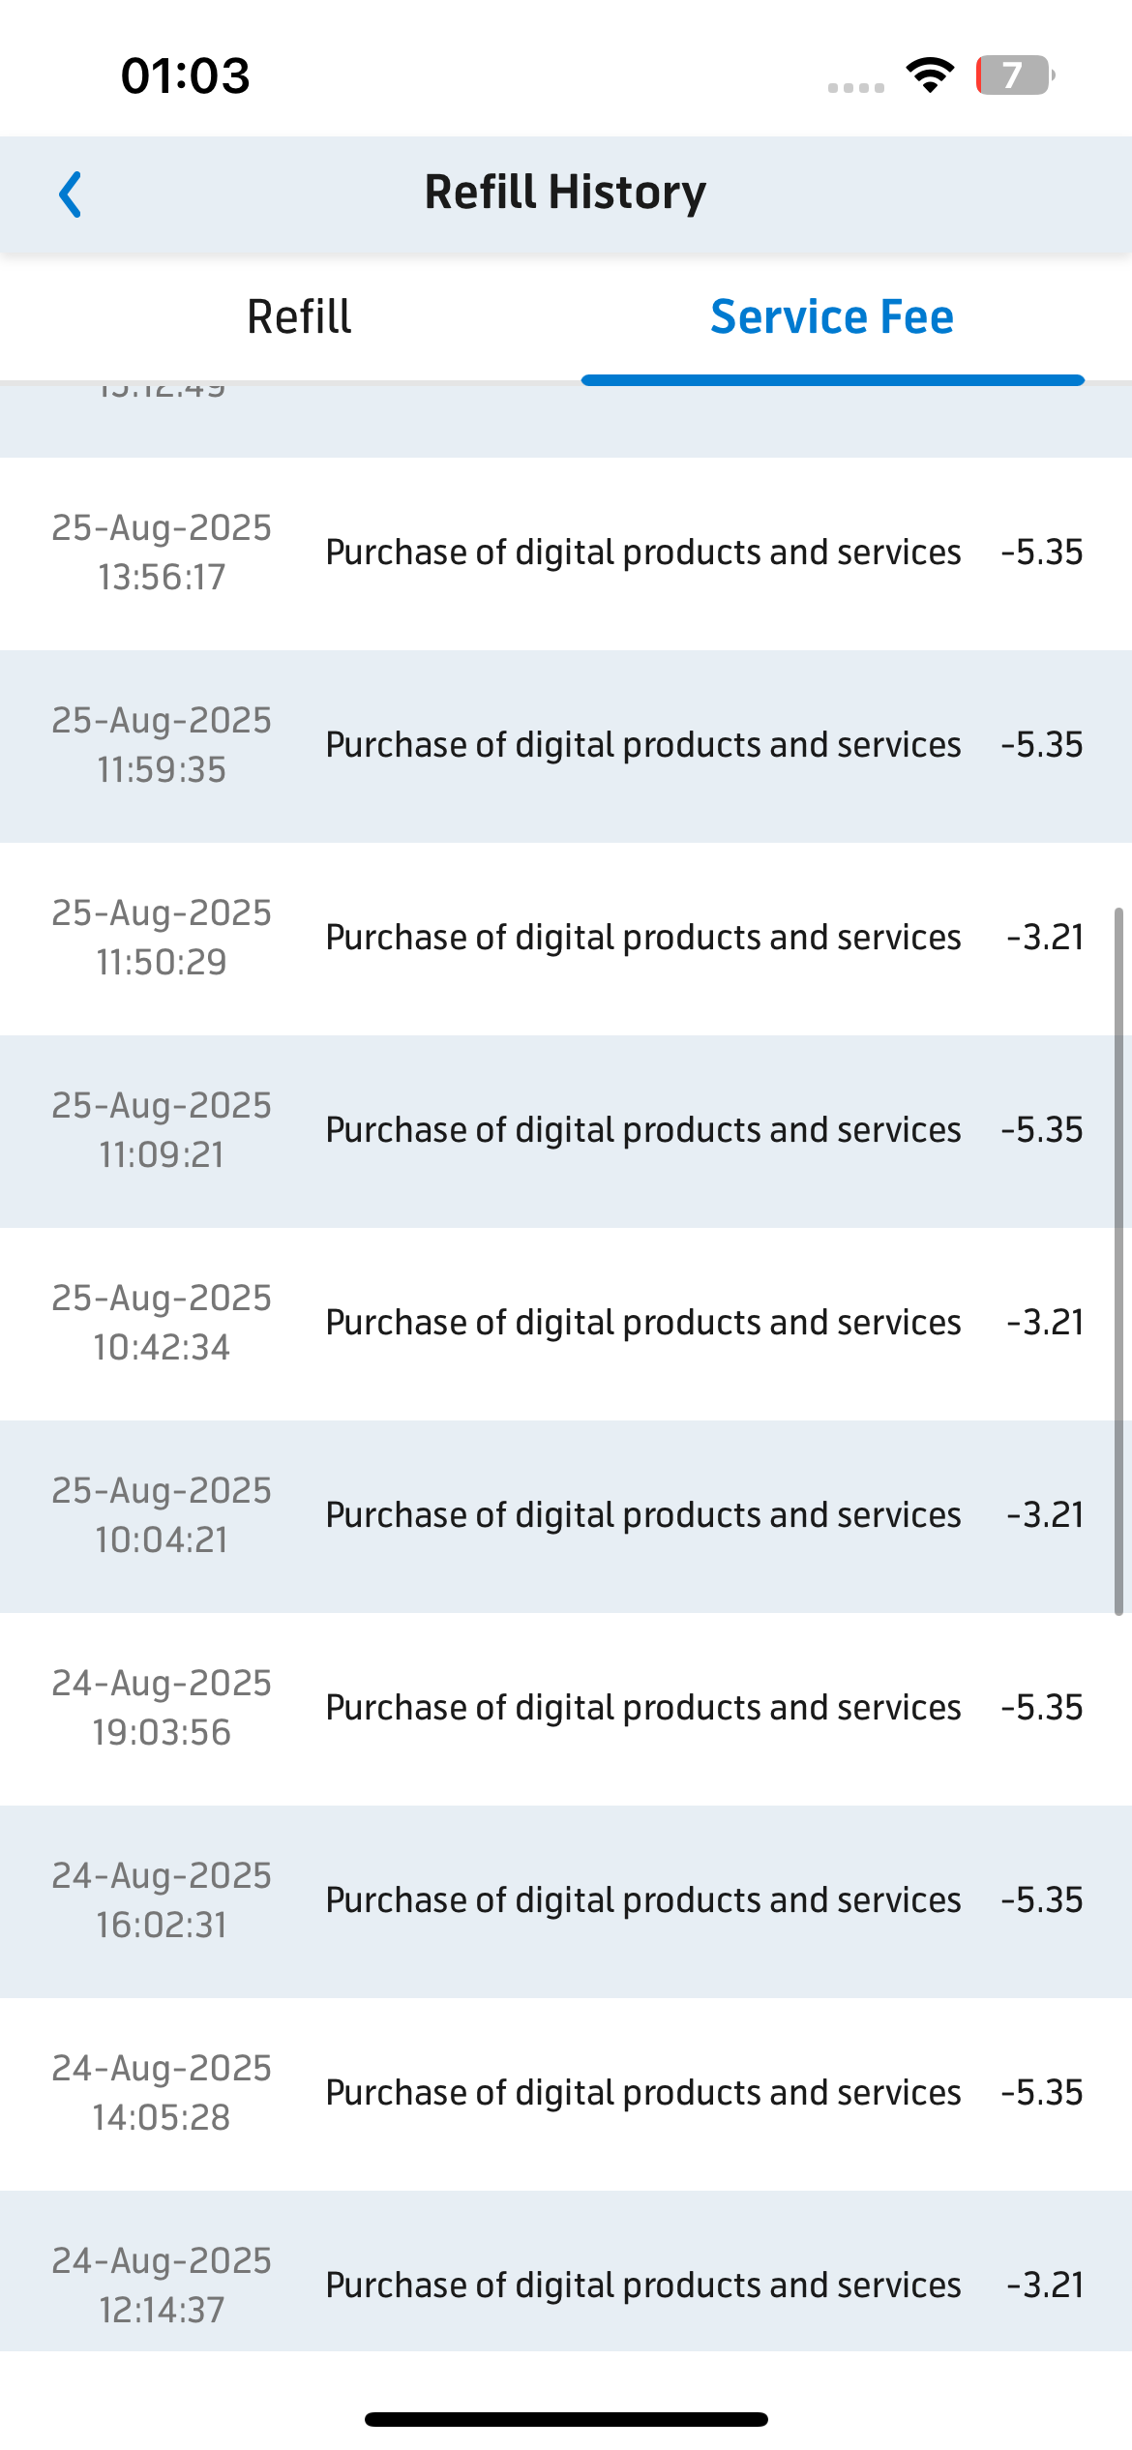Select the 11:50:29 transaction row
The image size is (1132, 2450).
coord(566,939)
